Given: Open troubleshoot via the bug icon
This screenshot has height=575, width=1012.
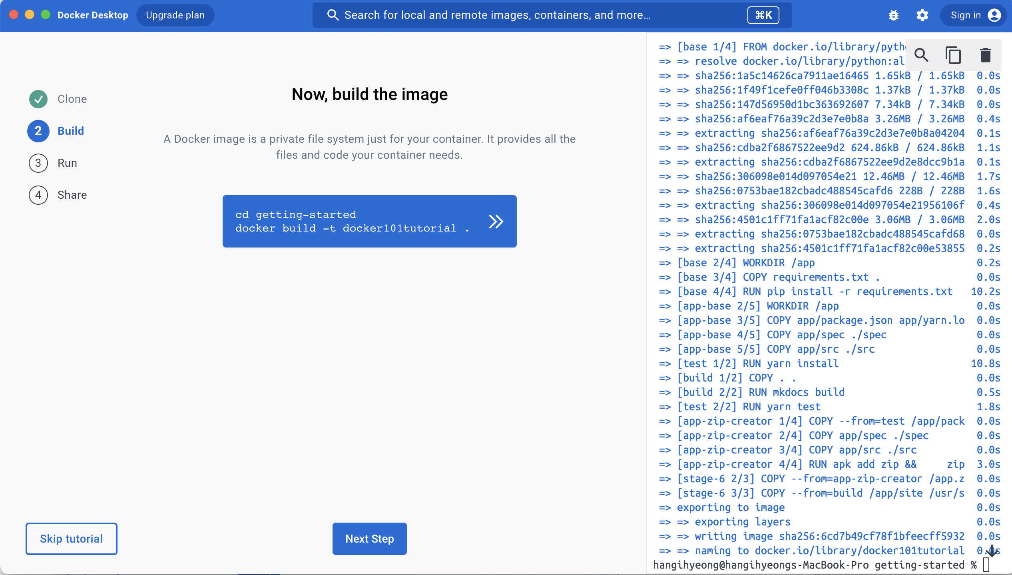Looking at the screenshot, I should pos(893,15).
